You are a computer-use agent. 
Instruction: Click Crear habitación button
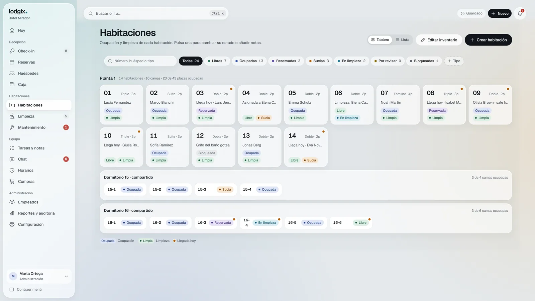488,40
